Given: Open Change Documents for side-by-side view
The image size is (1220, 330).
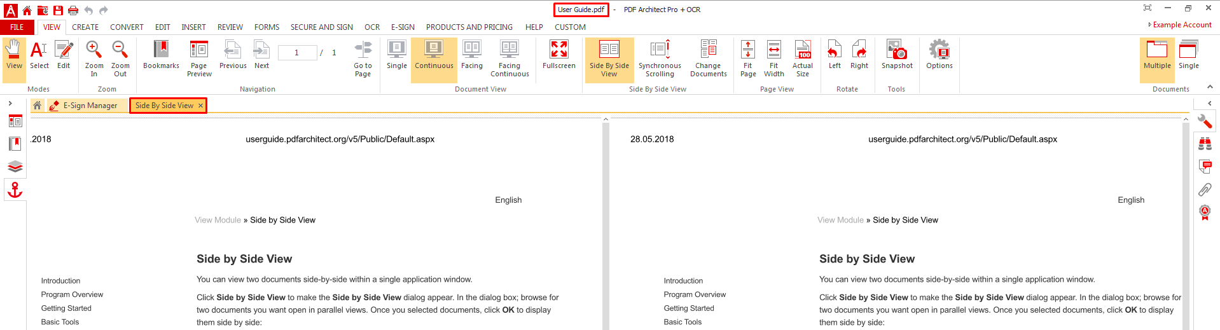Looking at the screenshot, I should coord(708,59).
